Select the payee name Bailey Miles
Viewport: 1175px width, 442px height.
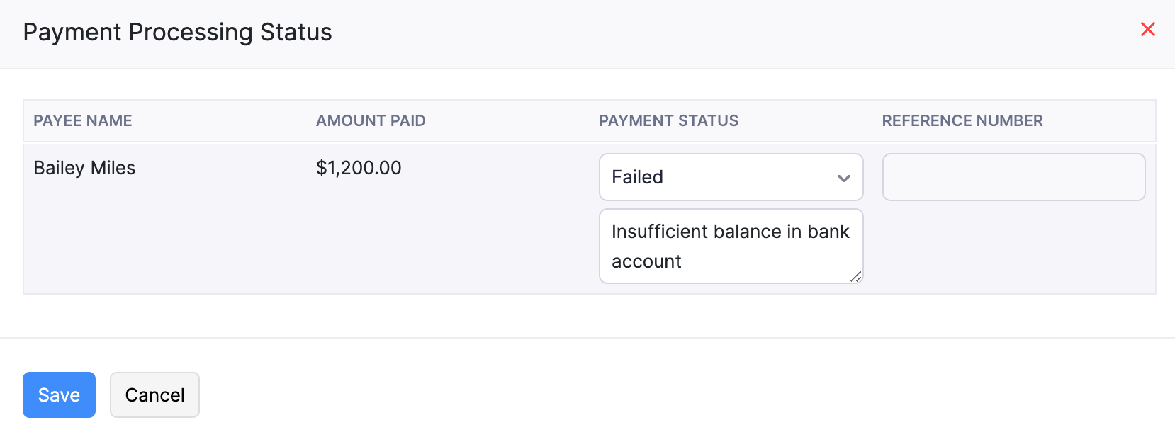84,168
